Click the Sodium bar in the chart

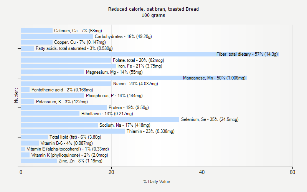click(x=59, y=125)
